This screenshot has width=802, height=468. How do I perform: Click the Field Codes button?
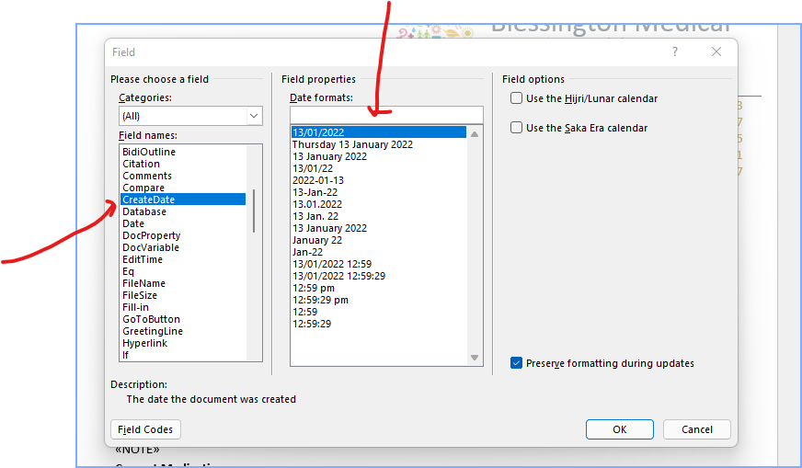(145, 429)
